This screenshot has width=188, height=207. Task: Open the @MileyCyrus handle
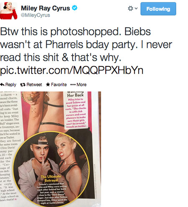(36, 15)
